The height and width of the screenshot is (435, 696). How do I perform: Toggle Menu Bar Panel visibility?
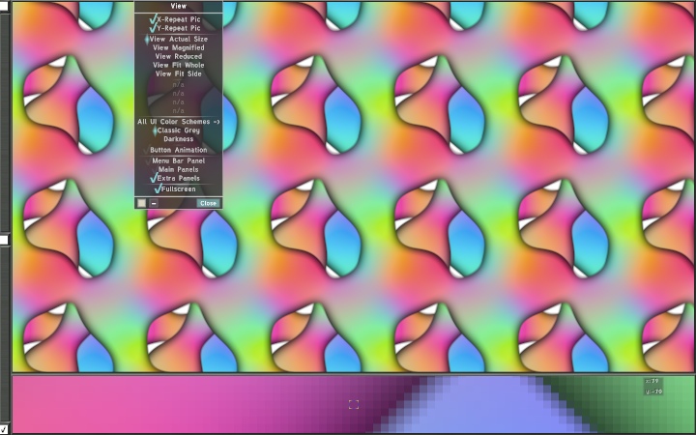[x=179, y=160]
